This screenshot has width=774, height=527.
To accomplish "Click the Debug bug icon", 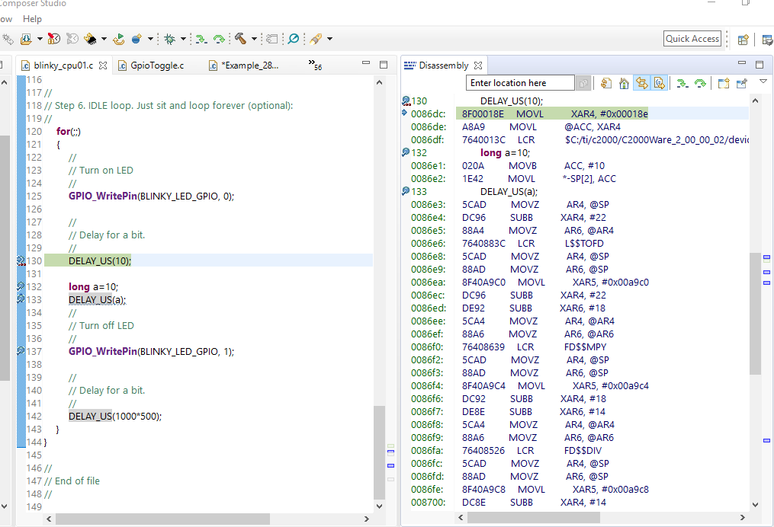I will [169, 38].
